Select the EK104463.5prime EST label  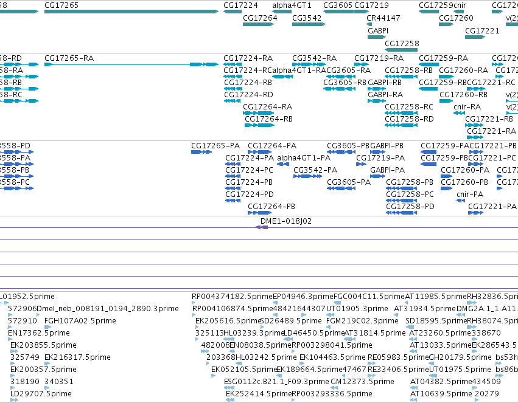332,358
